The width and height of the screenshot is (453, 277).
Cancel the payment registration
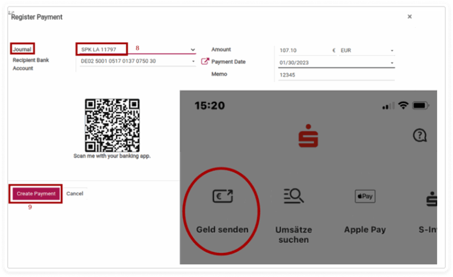75,193
